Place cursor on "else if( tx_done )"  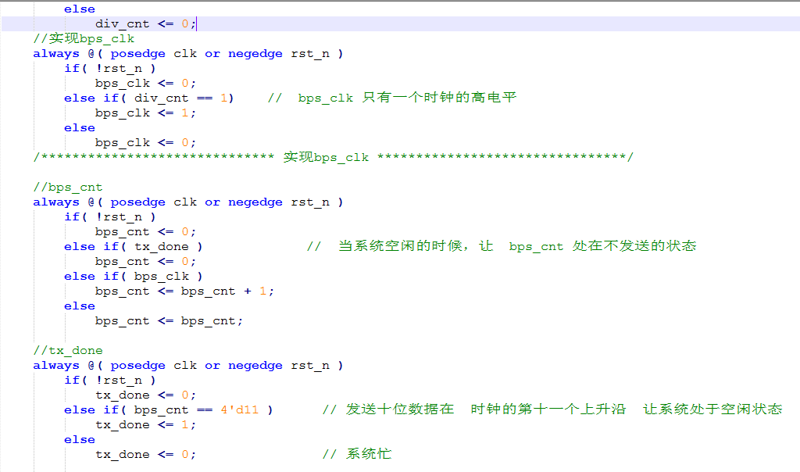pos(133,247)
